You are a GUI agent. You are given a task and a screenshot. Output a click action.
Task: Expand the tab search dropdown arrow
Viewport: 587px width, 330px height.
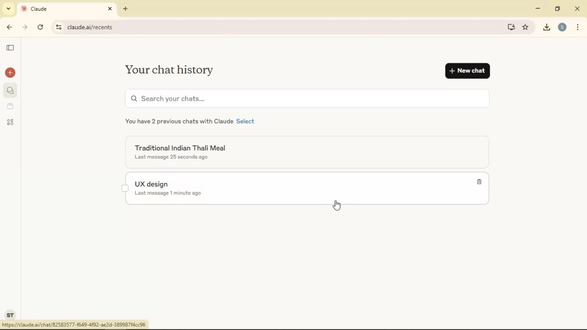pyautogui.click(x=9, y=9)
